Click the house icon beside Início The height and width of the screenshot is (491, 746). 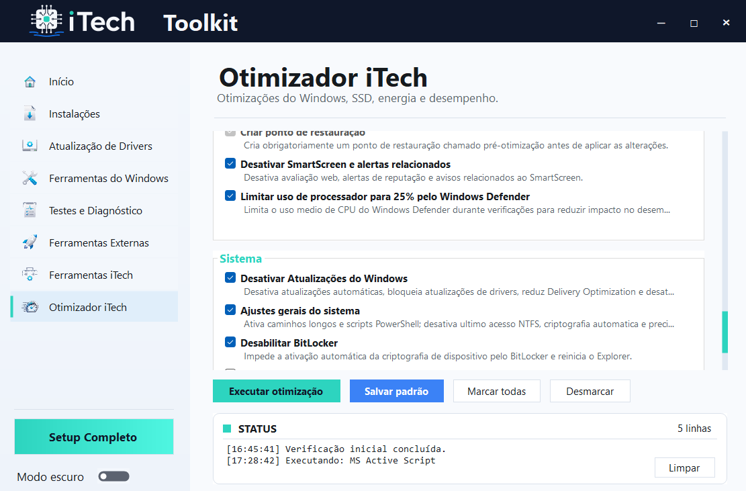pyautogui.click(x=30, y=82)
